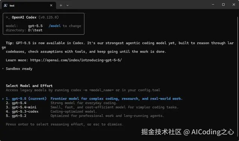Click the Sandbox ready status line
Viewport: 239px width, 141px height.
point(19,69)
